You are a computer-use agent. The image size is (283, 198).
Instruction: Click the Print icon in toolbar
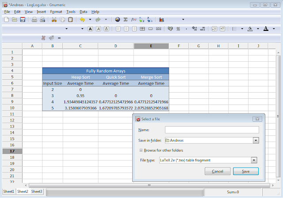tap(34, 19)
